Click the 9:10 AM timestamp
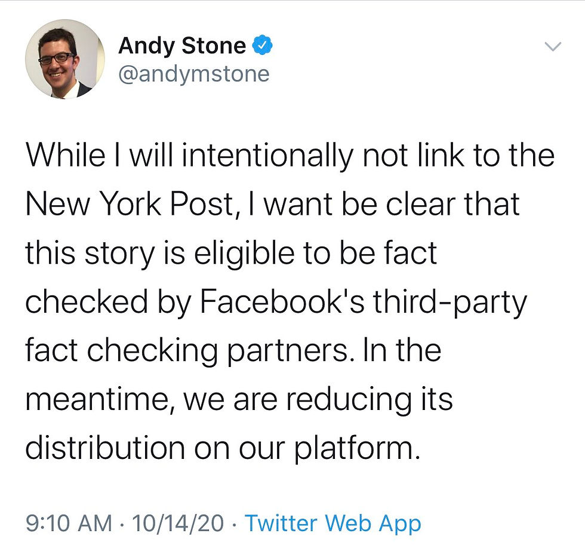This screenshot has height=555, width=585. coord(68,523)
